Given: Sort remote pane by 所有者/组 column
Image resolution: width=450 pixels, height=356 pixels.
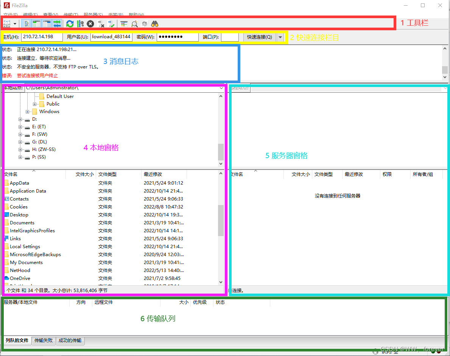Looking at the screenshot, I should pos(426,174).
